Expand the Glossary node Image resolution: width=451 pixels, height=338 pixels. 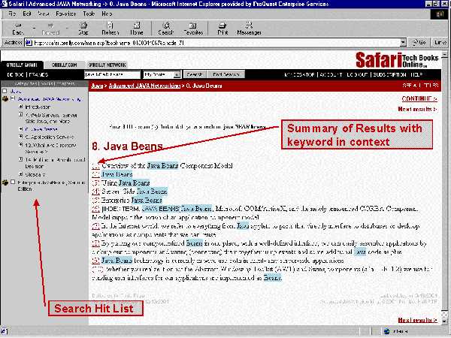pyautogui.click(x=21, y=174)
